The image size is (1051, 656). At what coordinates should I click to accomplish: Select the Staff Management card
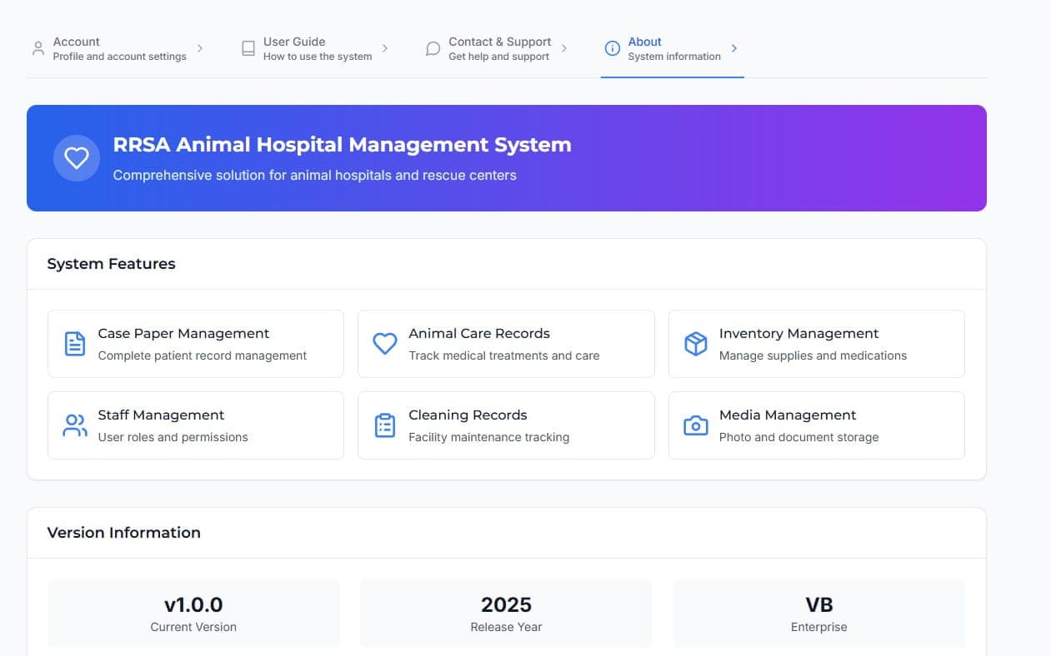pos(196,425)
